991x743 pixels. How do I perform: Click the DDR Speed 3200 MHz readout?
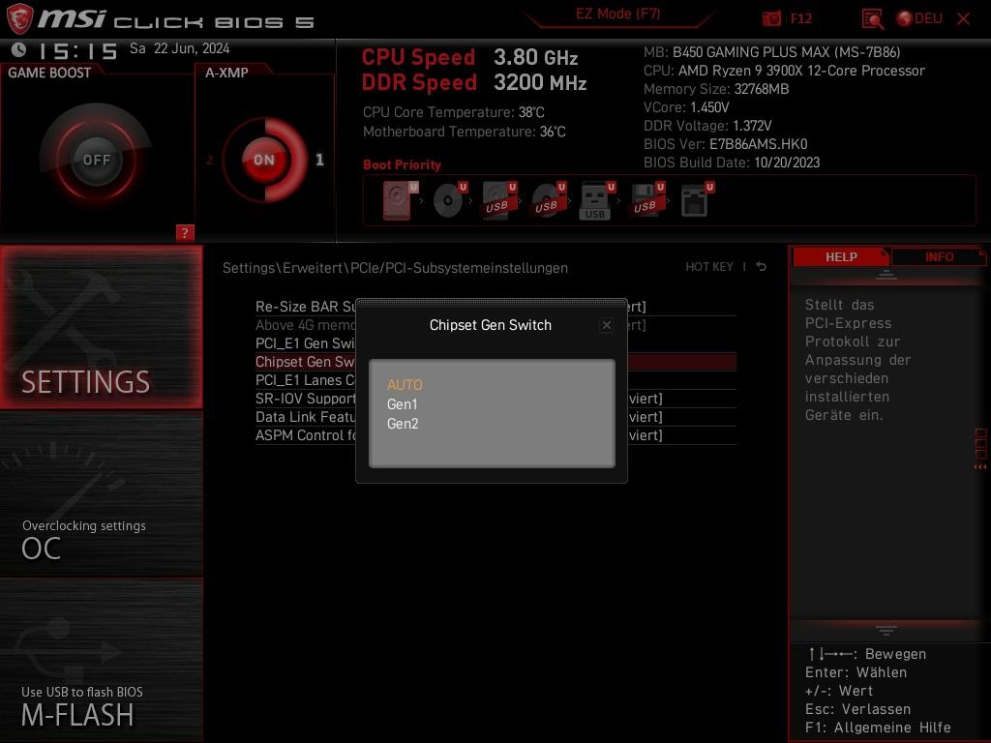pos(474,83)
